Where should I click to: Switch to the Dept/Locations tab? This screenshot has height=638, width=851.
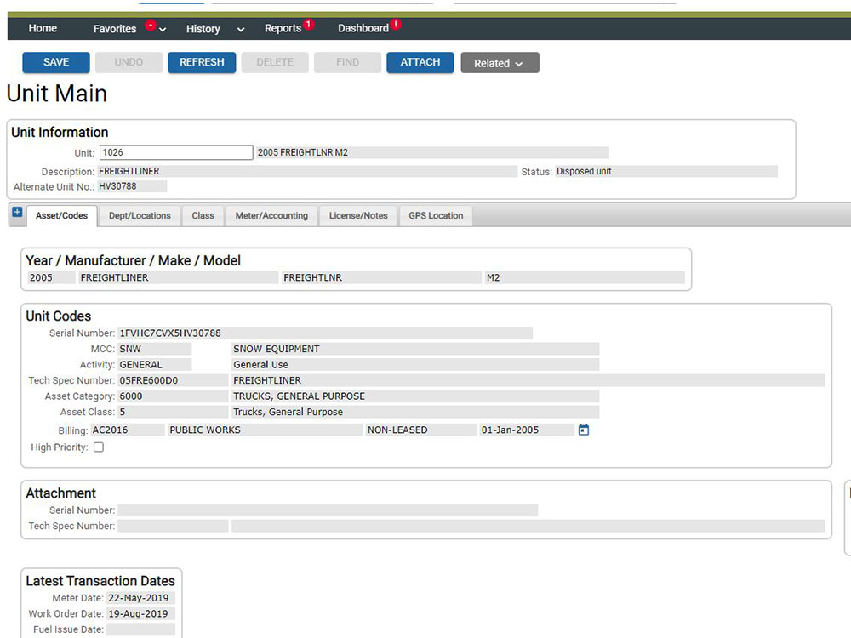point(140,216)
